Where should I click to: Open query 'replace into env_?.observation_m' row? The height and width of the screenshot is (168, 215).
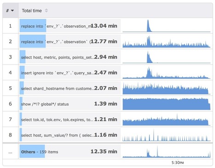click(x=70, y=26)
